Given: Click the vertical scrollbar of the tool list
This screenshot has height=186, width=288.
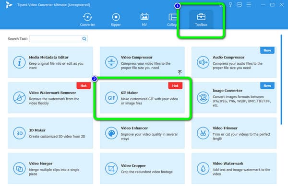Looking at the screenshot, I should point(281,80).
